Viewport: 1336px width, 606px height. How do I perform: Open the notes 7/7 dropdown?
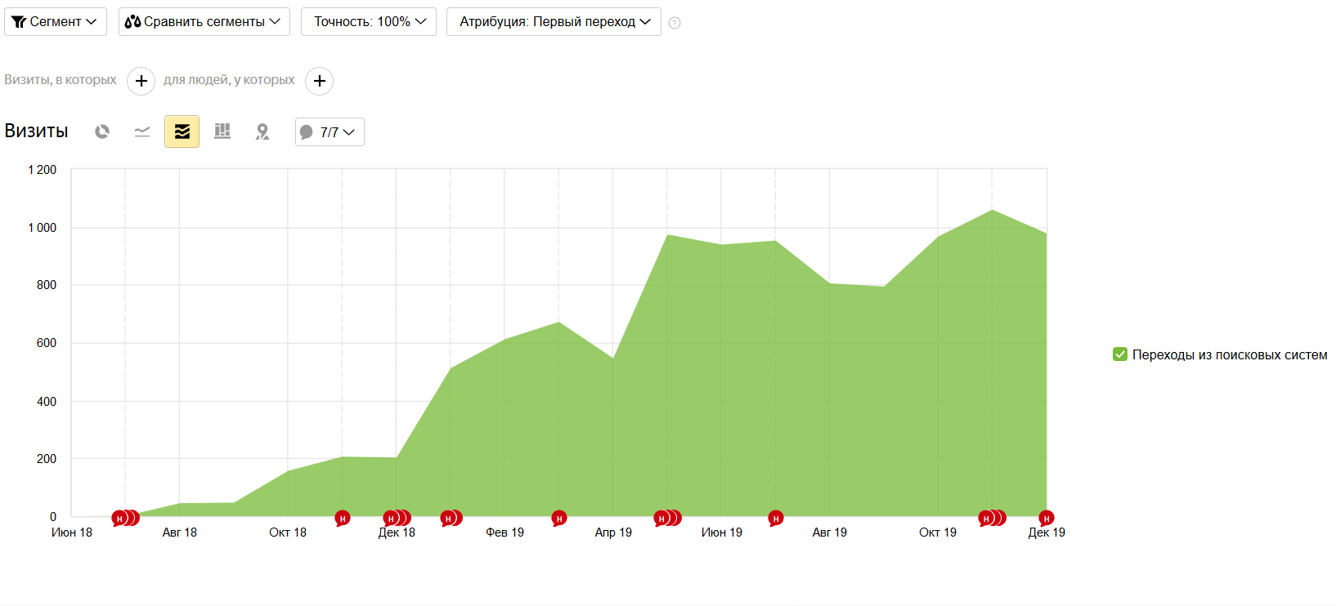click(x=330, y=132)
